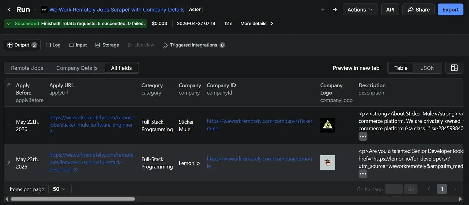Click the Lemon.io company name cell
Viewport: 469px width, 205px height.
pyautogui.click(x=189, y=163)
